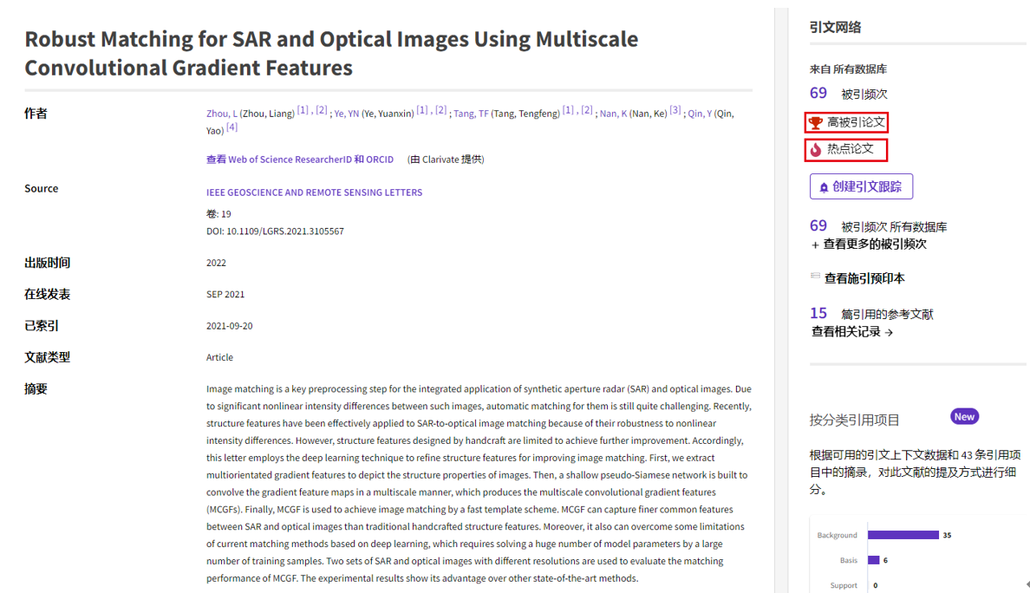Open author link Qin, Y
The width and height of the screenshot is (1030, 593).
pos(700,114)
